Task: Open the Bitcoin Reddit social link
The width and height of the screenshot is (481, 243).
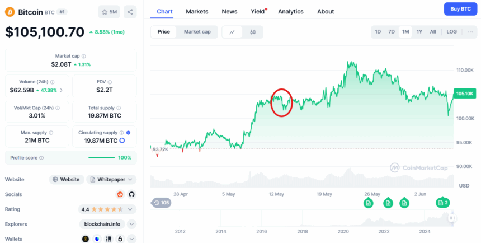Action: (x=120, y=194)
